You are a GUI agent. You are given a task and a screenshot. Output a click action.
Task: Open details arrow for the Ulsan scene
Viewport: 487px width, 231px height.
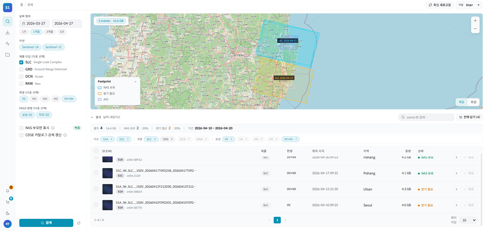pos(456,189)
